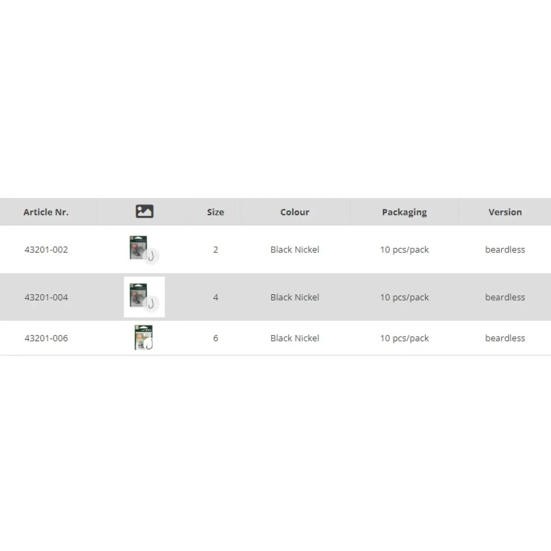
Task: Select article number 43201-004
Action: click(x=46, y=298)
